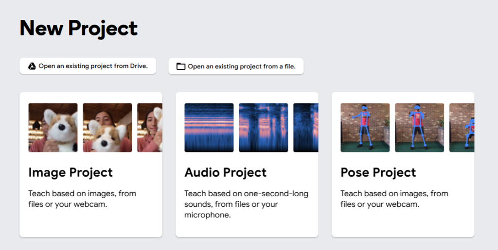Click second corgi plush thumbnail in Image Project
This screenshot has height=250, width=498.
point(107,128)
